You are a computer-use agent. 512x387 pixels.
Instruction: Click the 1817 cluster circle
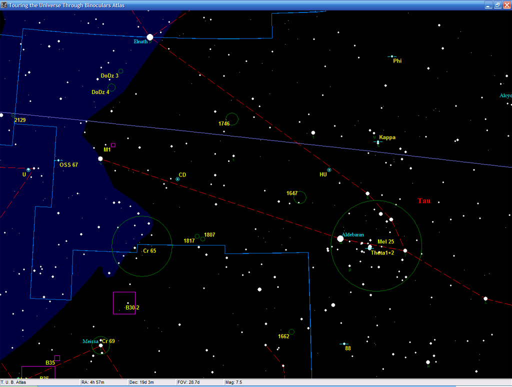(x=197, y=236)
